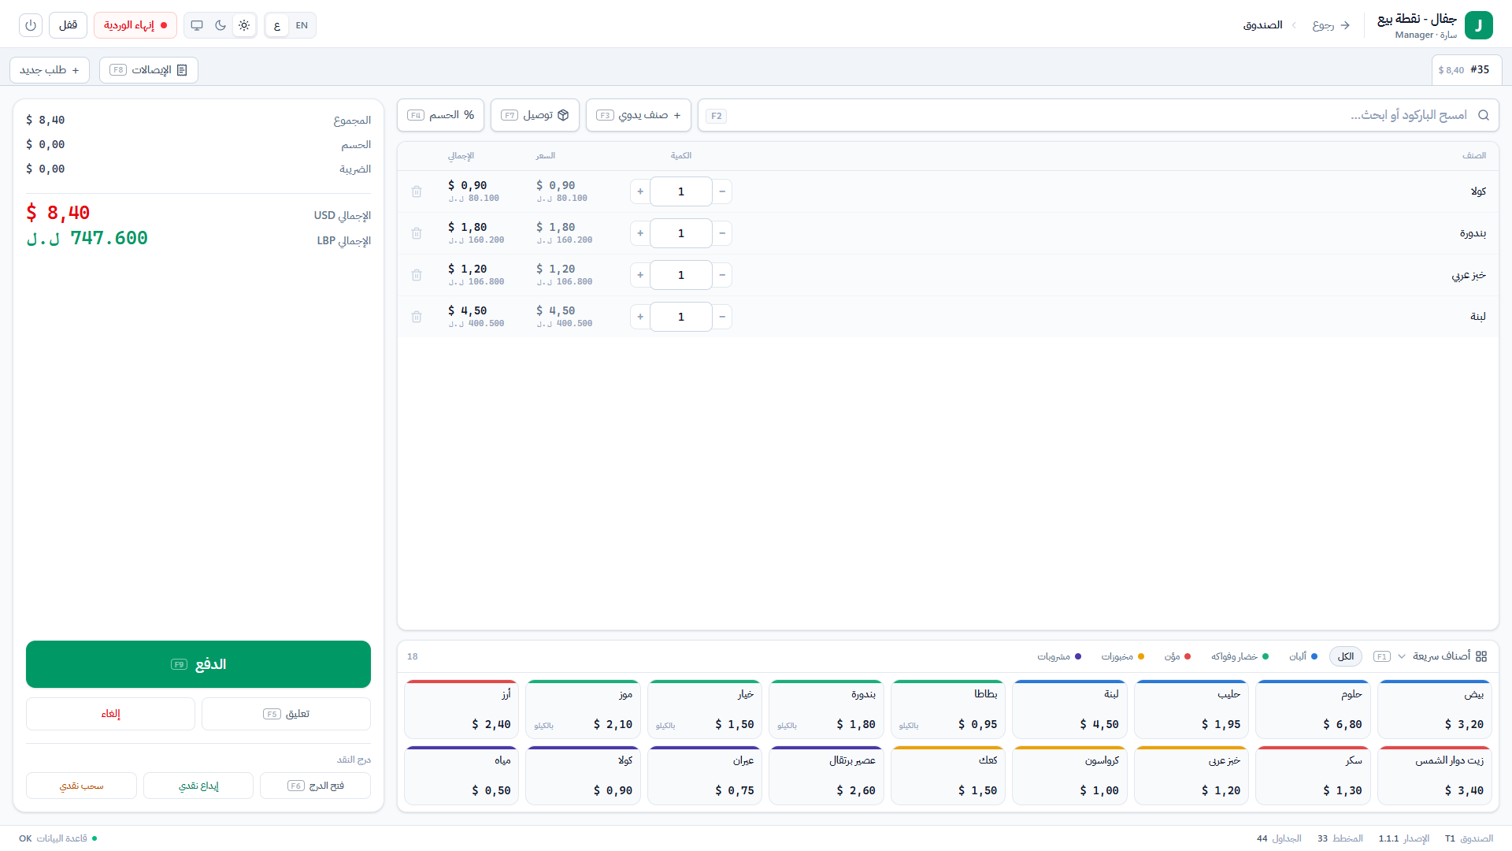Increase quantity of كولا with plus
The width and height of the screenshot is (1512, 851).
point(640,191)
